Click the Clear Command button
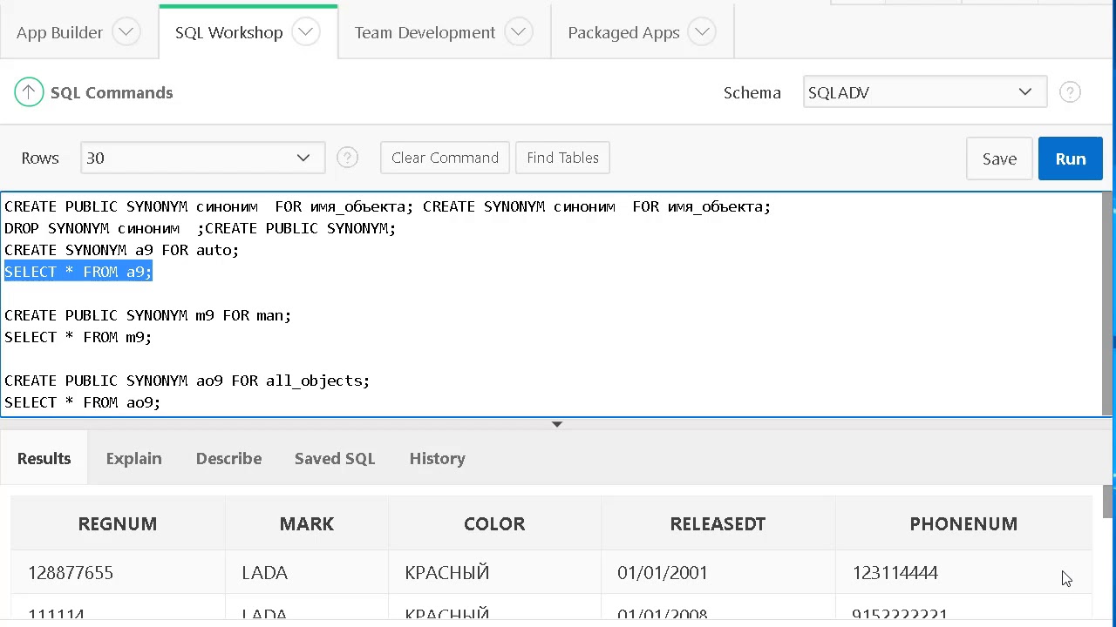1116x627 pixels. point(445,158)
